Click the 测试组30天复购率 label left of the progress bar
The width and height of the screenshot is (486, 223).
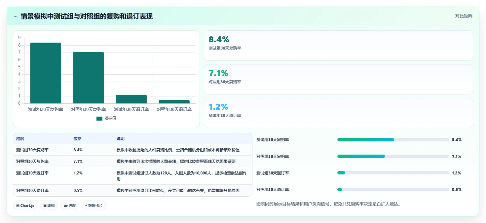(273, 140)
